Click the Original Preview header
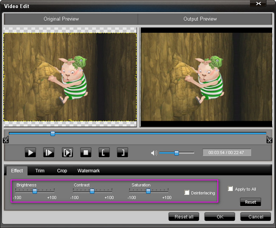The image size is (276, 228). click(x=61, y=19)
